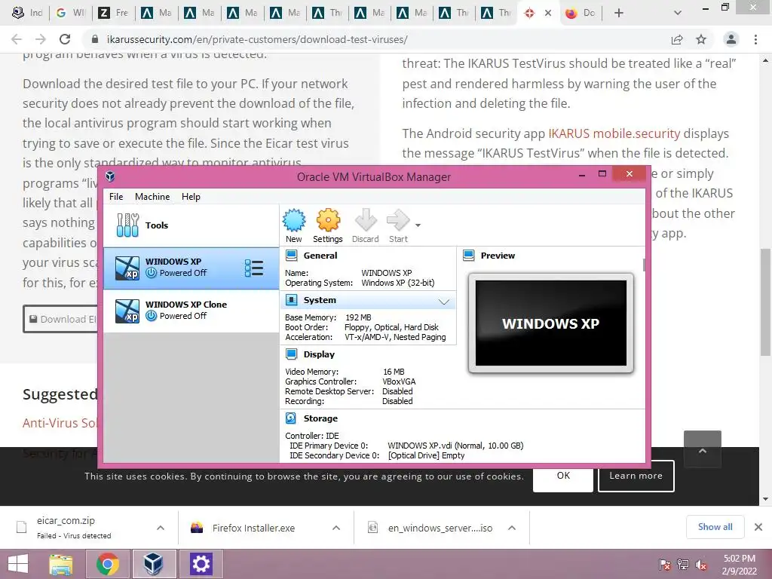This screenshot has height=579, width=772.
Task: Open the Chrome profile avatar
Action: click(x=731, y=39)
